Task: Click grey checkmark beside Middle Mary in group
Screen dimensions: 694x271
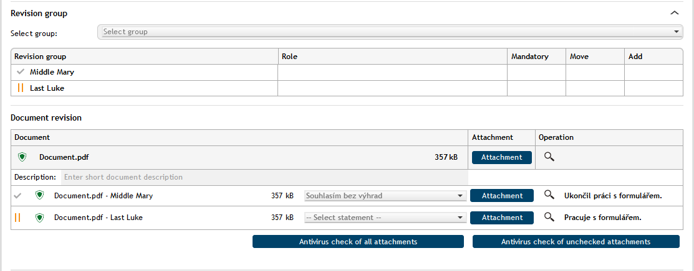Action: tap(21, 72)
